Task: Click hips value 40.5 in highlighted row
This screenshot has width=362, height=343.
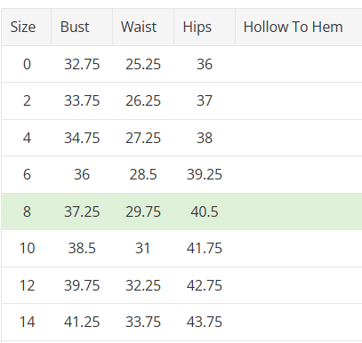Action: [205, 212]
